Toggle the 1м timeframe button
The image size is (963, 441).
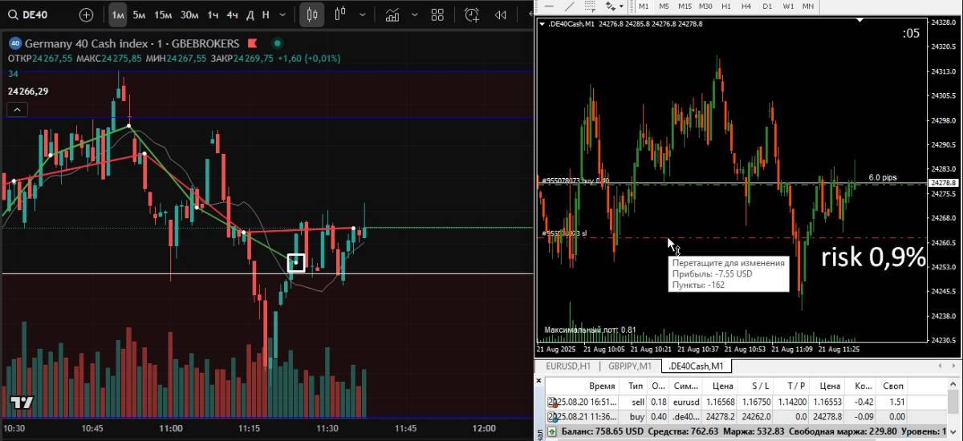118,14
